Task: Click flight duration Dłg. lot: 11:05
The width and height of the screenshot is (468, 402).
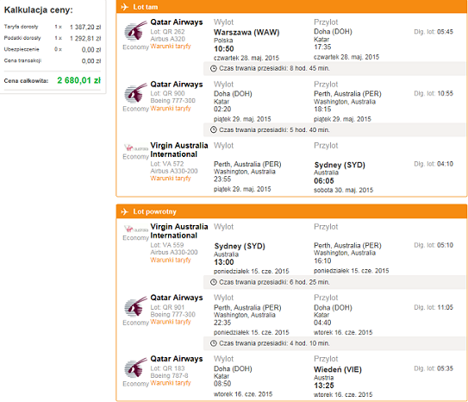Action: pos(434,307)
